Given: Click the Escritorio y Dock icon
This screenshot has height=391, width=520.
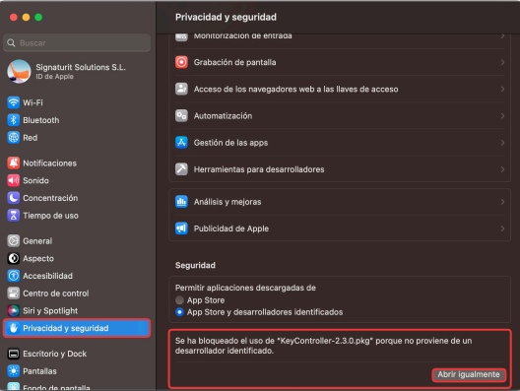Looking at the screenshot, I should [13, 354].
